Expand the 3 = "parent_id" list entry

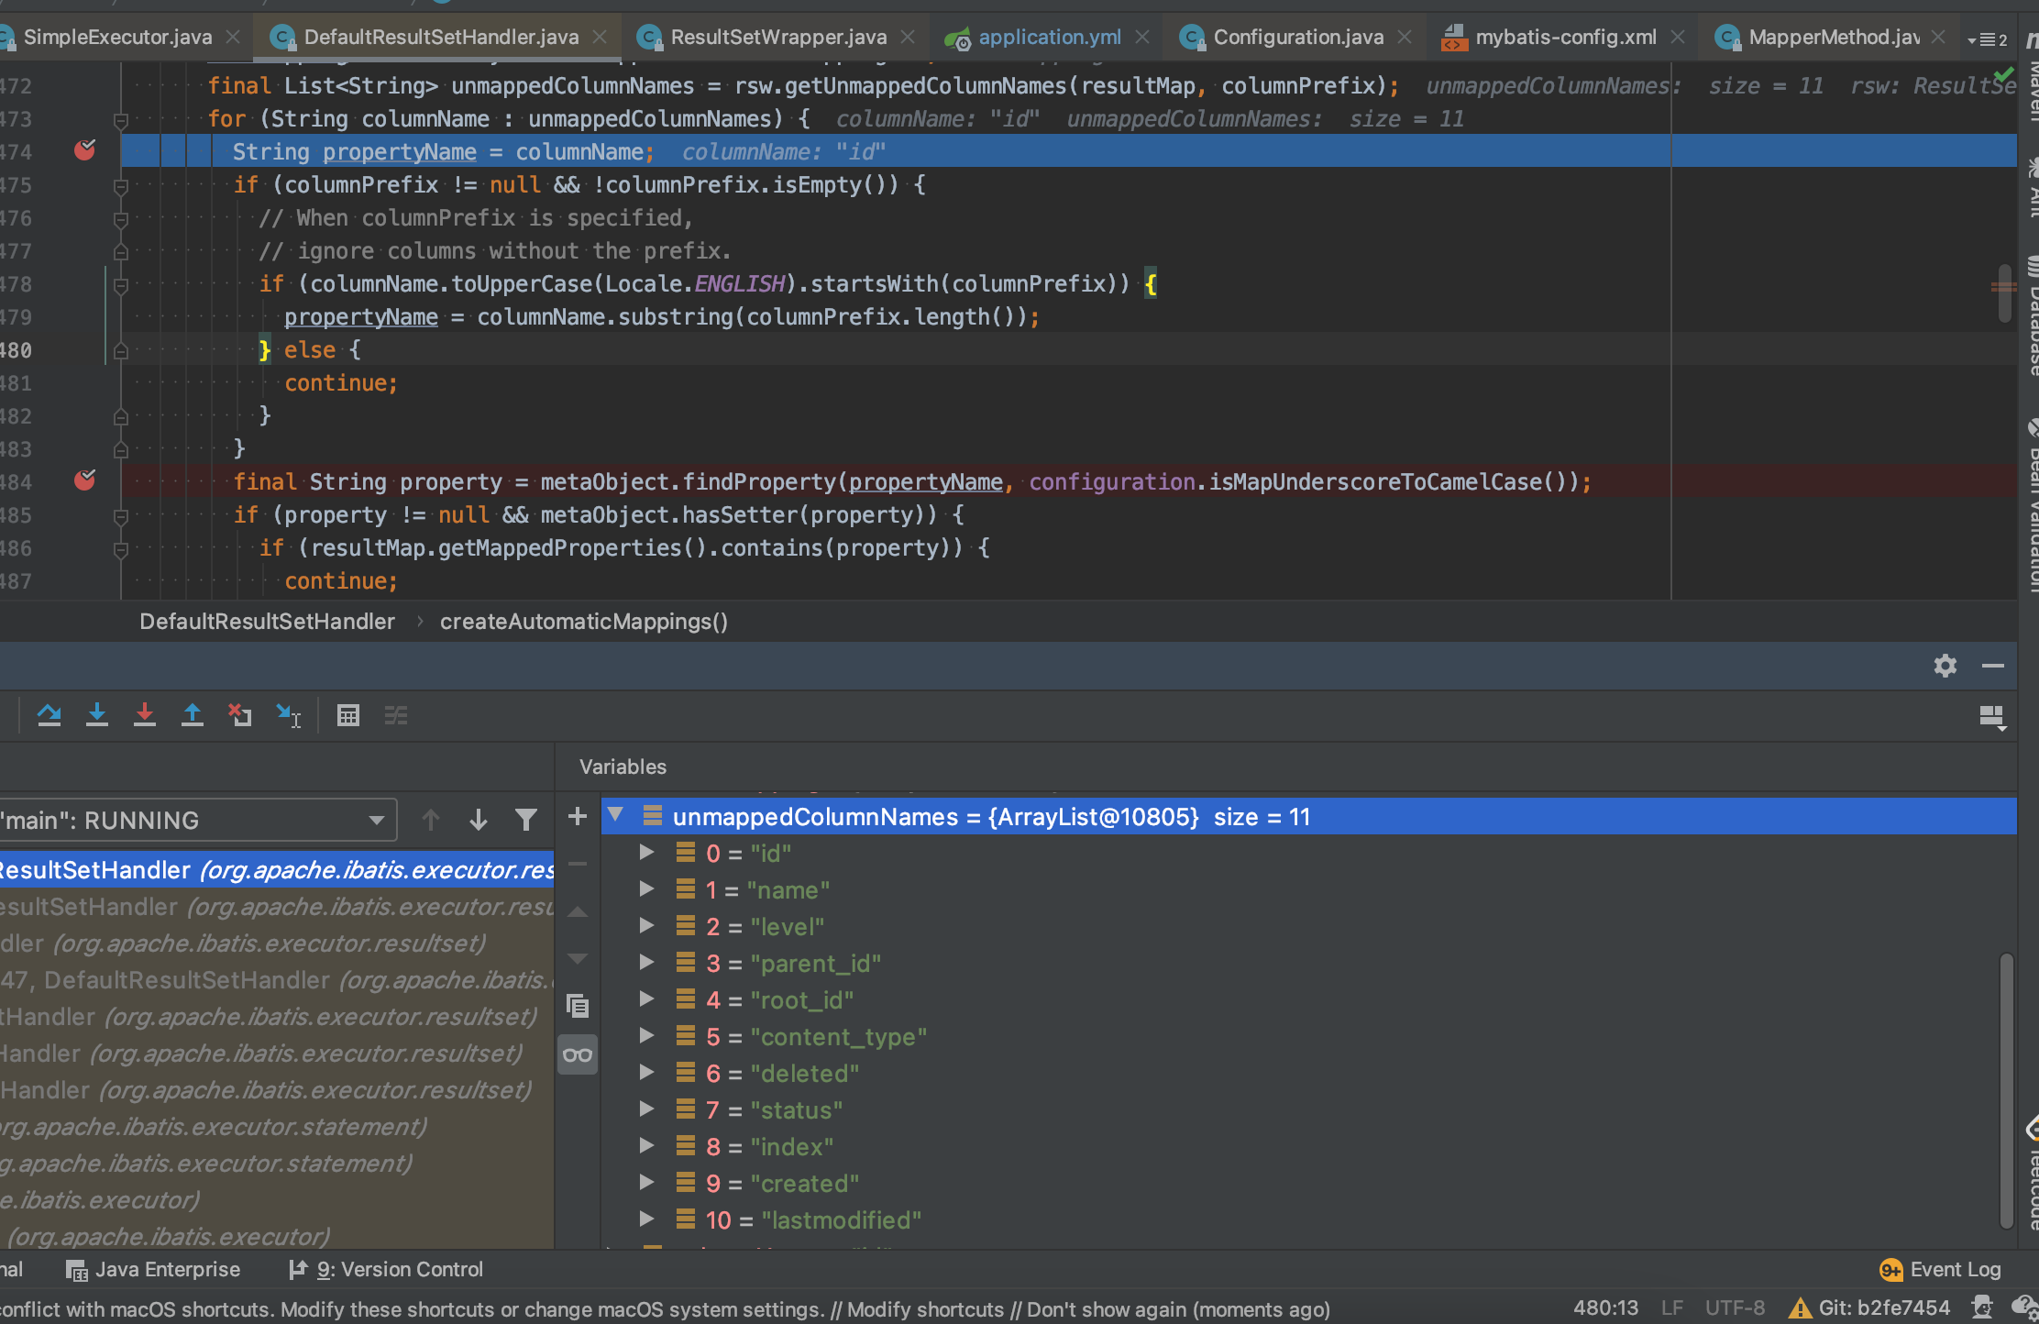[646, 963]
